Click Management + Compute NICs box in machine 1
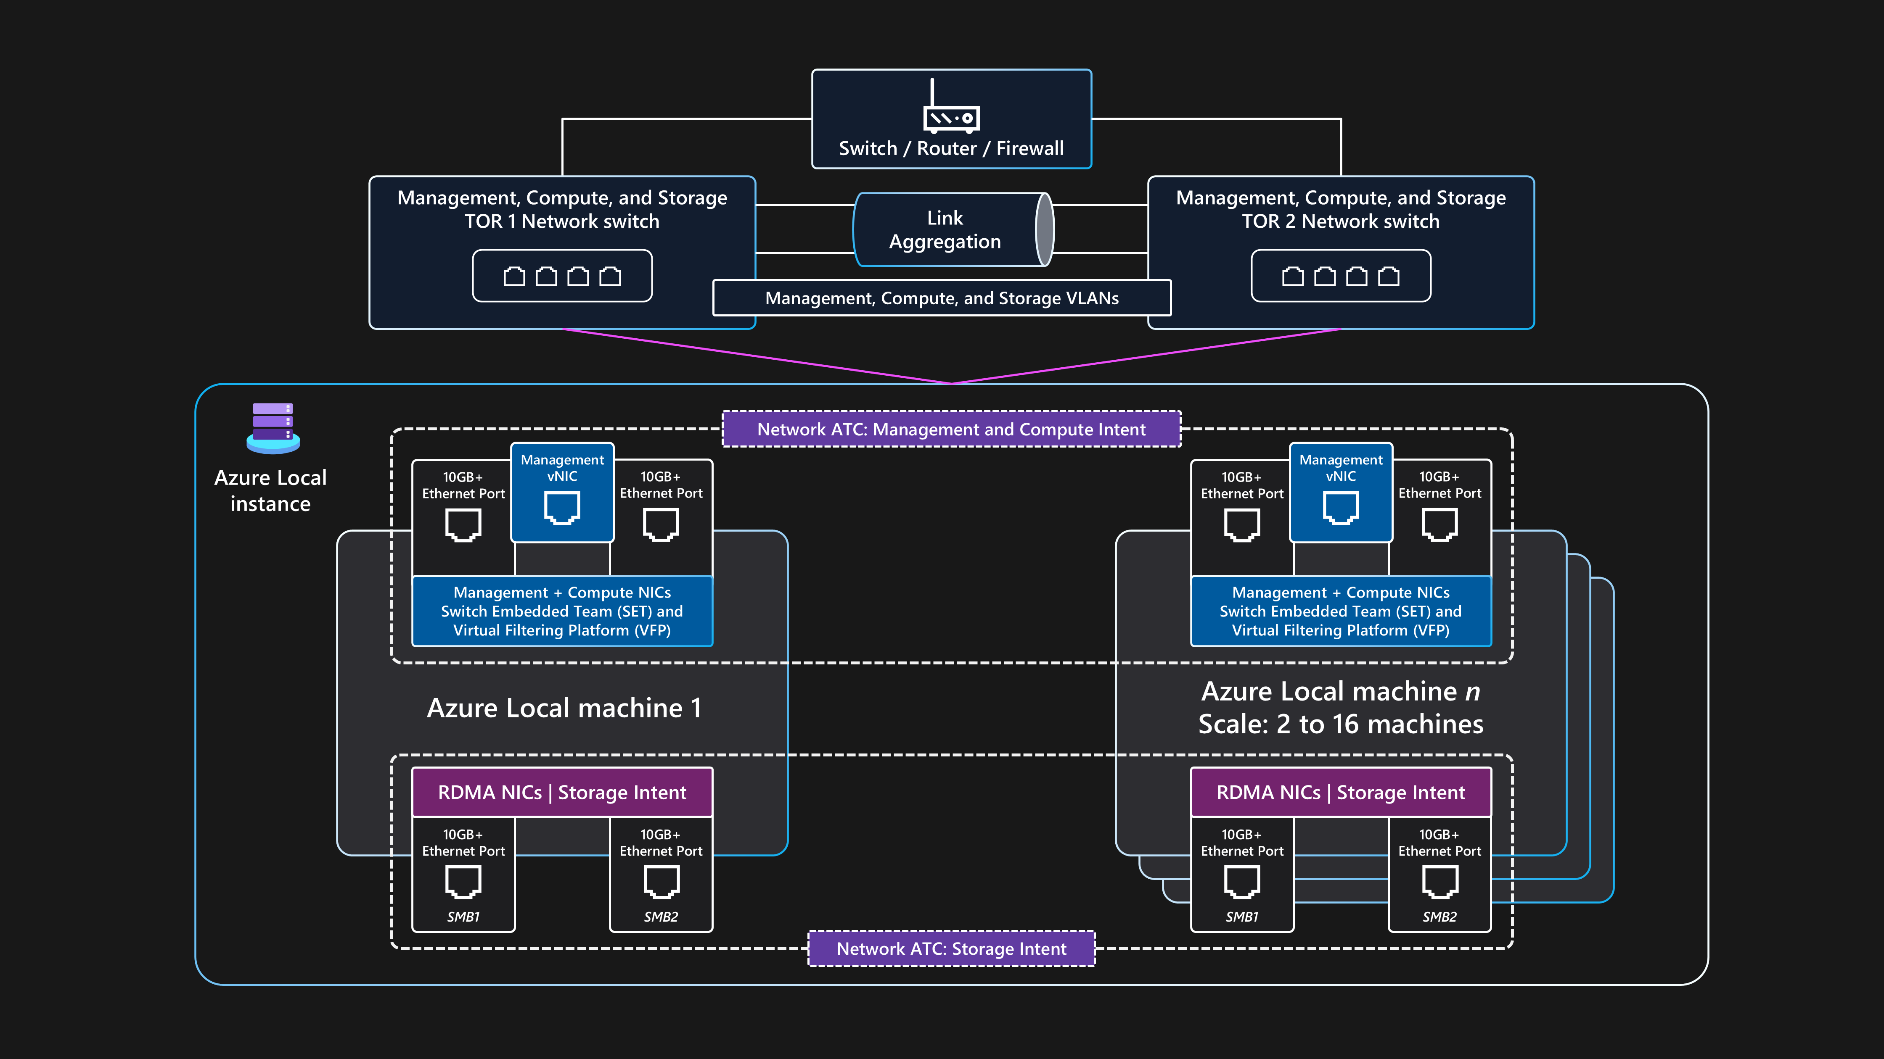The image size is (1884, 1059). coord(562,611)
